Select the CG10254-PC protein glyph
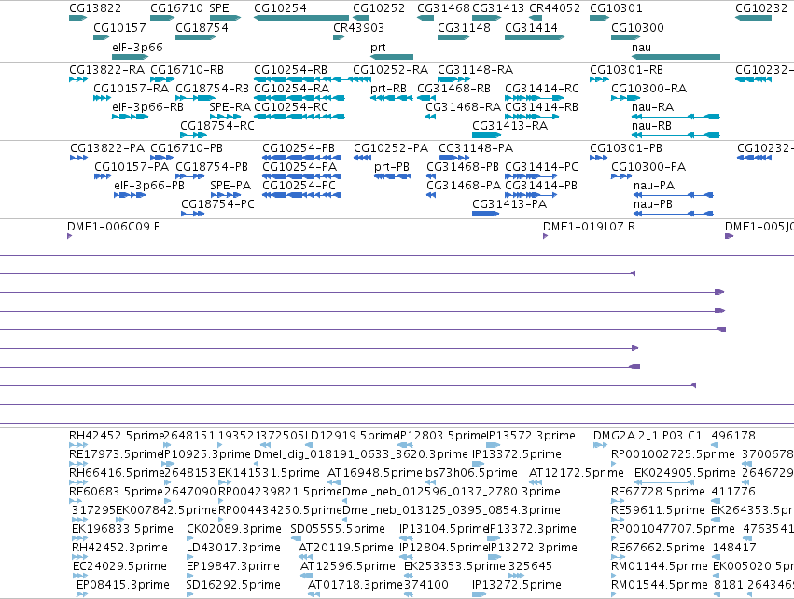Screen dimensions: 794x599 [301, 195]
